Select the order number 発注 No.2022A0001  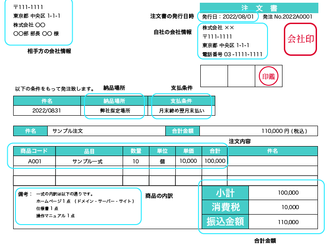pyautogui.click(x=287, y=17)
